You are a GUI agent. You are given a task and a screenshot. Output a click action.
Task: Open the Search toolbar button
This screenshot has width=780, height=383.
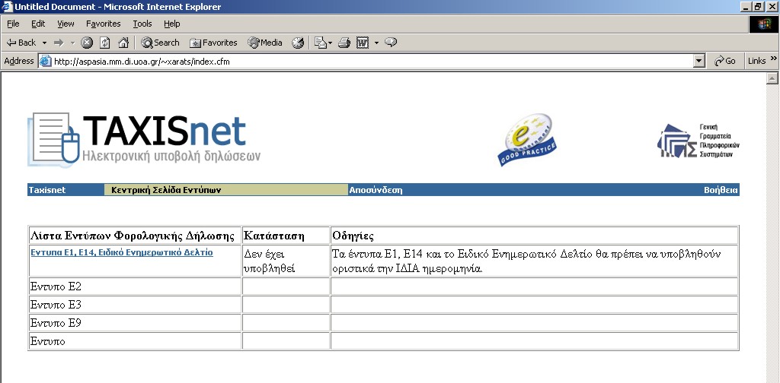[x=160, y=43]
